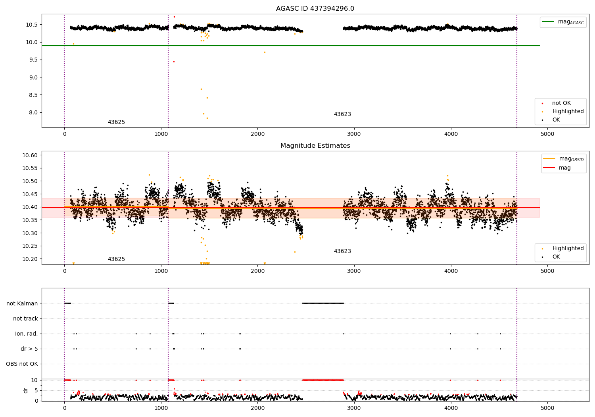Click the 'Magnitude Estimates' plot title
Screen dimensions: 595x417
[315, 146]
